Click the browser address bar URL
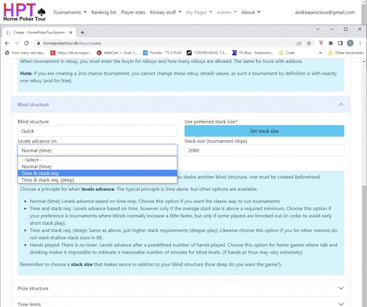 [72, 43]
